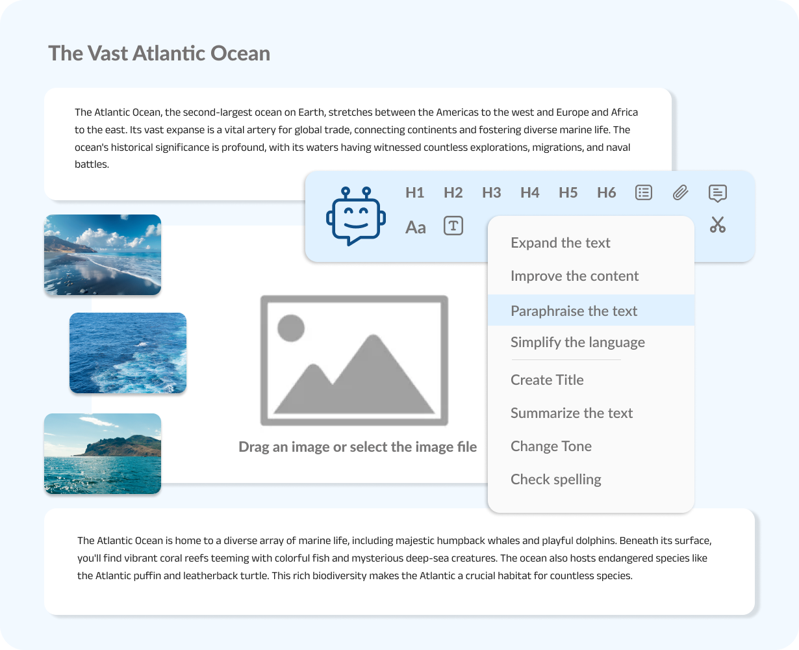
Task: Select Expand the text menu option
Action: pos(561,243)
